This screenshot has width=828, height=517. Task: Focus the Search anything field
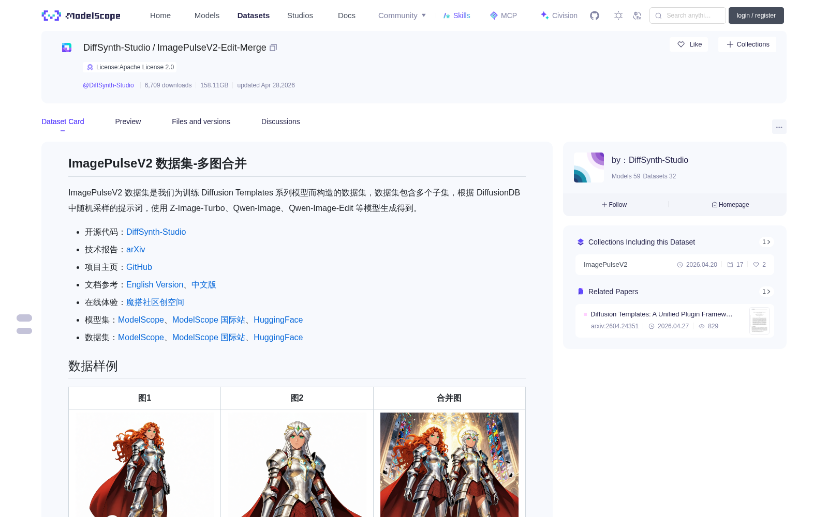point(688,16)
